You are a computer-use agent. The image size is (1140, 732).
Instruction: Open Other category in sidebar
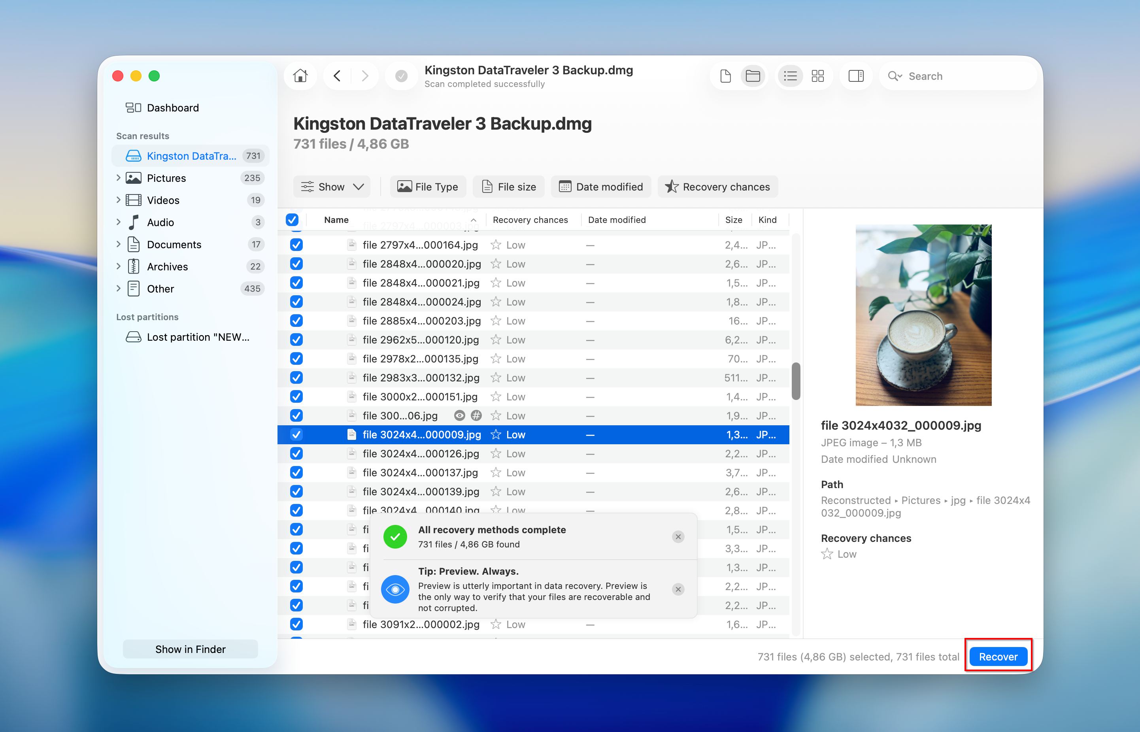[190, 289]
